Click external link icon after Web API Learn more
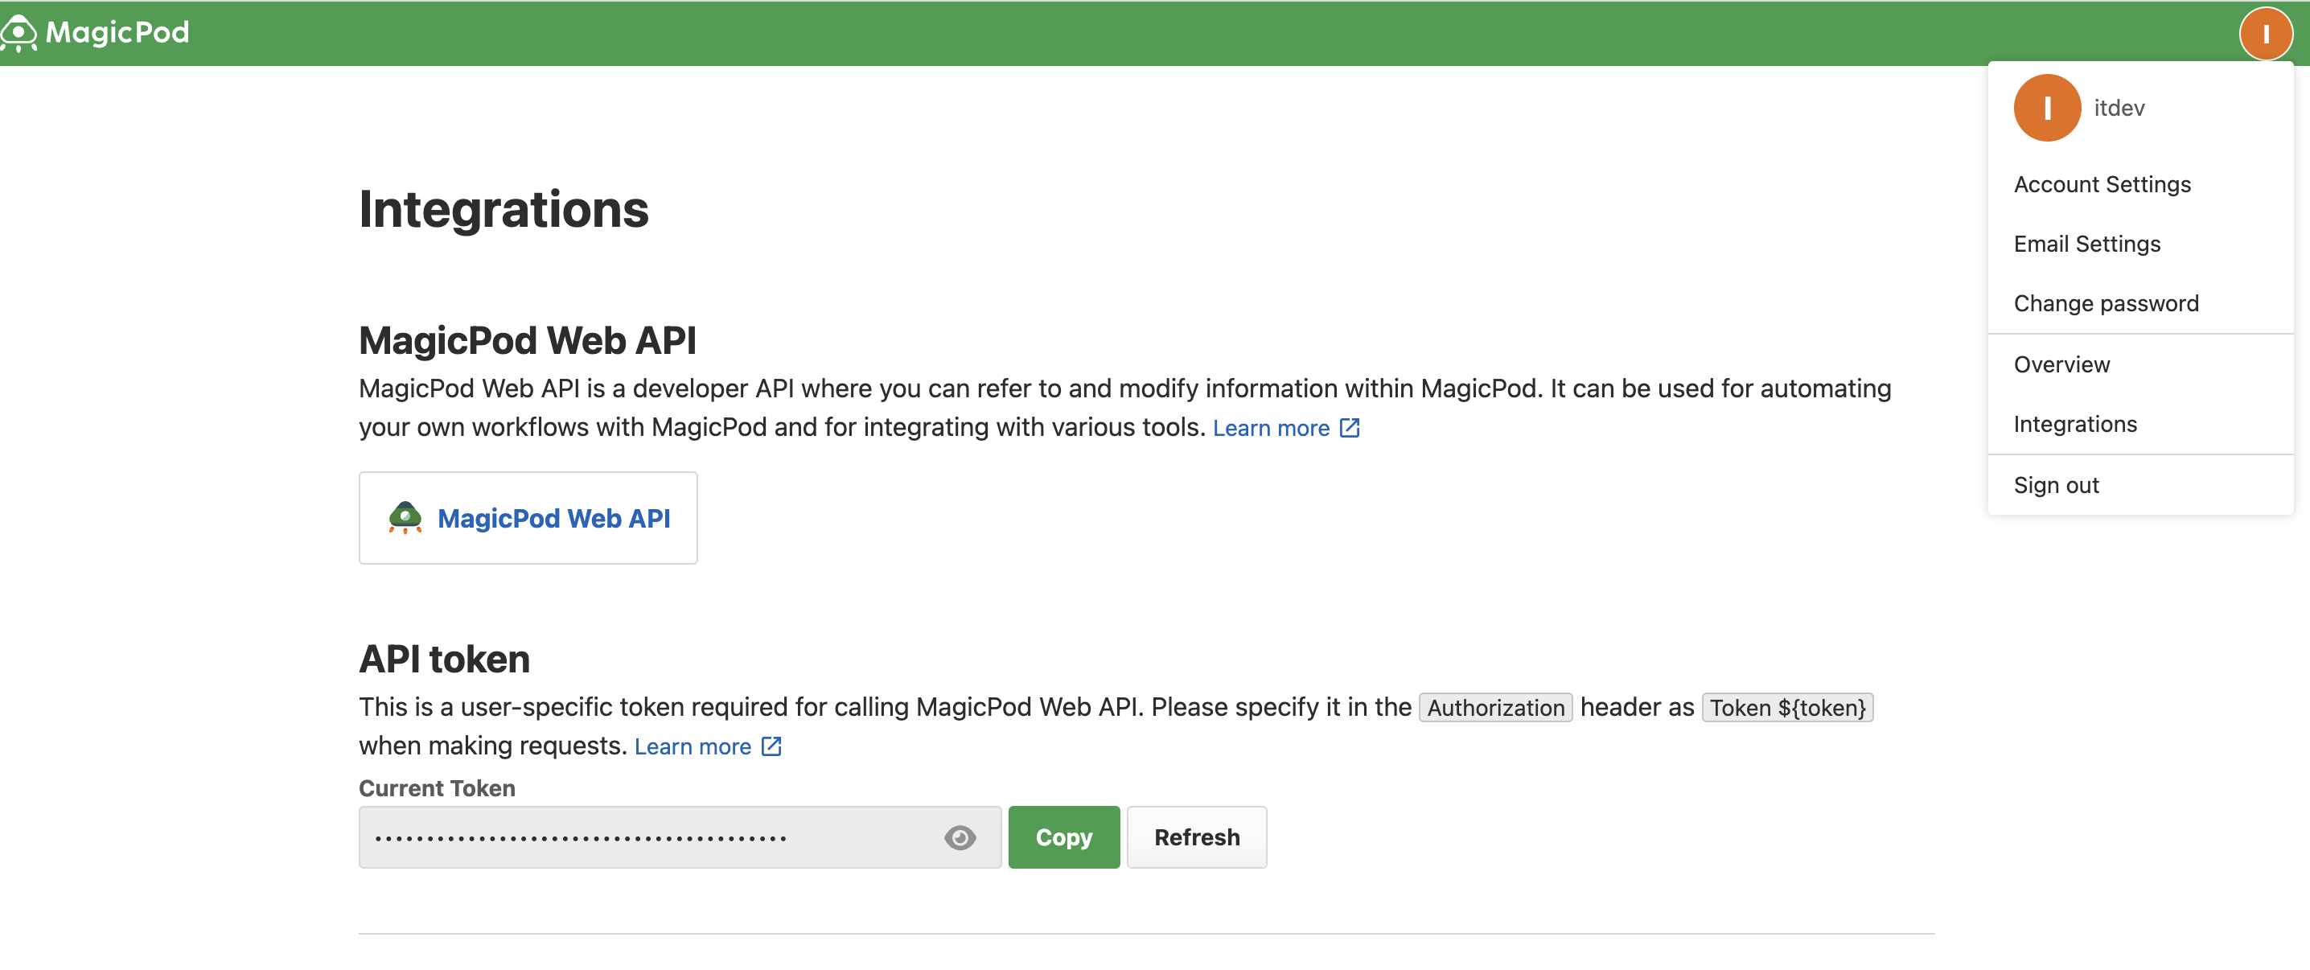The height and width of the screenshot is (970, 2310). [1349, 428]
